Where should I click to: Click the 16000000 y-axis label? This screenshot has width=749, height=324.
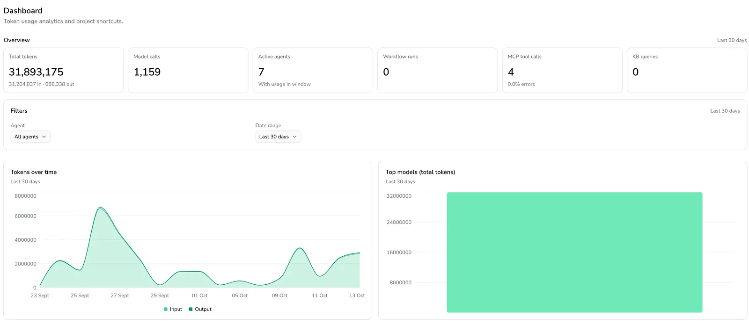(399, 252)
